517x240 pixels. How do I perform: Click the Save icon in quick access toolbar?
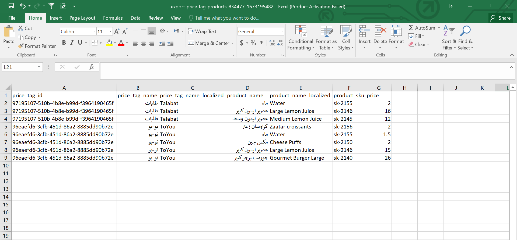point(11,6)
